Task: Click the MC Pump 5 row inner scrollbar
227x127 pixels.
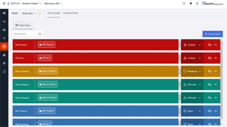Action: 180,45
